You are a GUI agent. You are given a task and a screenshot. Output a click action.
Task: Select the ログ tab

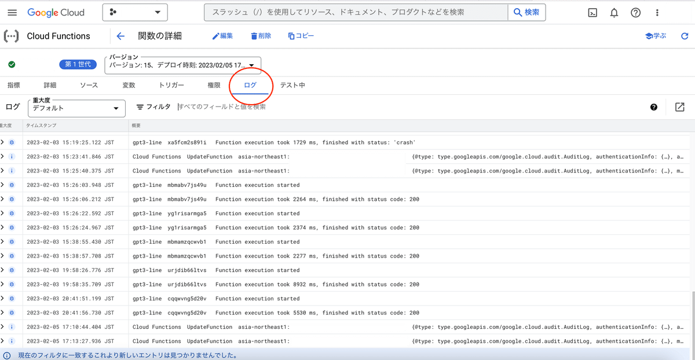[250, 85]
